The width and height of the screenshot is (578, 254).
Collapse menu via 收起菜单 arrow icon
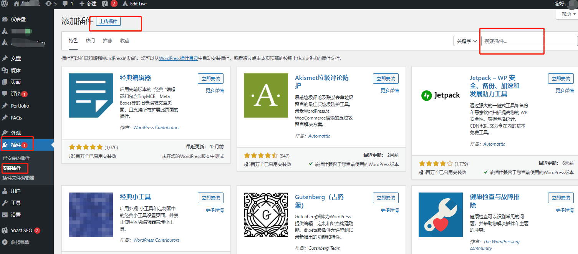5,242
